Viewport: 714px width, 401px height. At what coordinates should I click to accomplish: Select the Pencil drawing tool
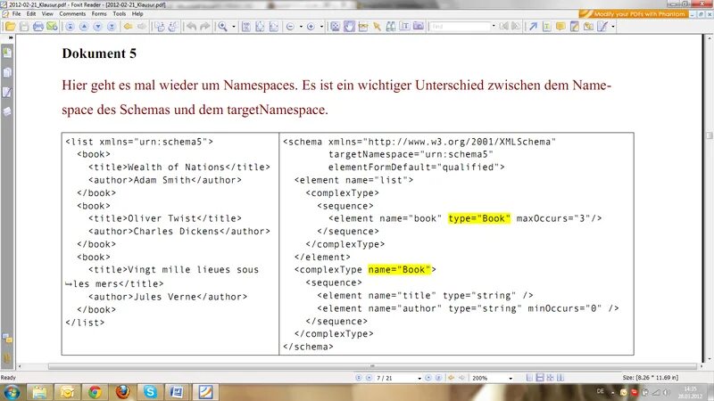(602, 27)
